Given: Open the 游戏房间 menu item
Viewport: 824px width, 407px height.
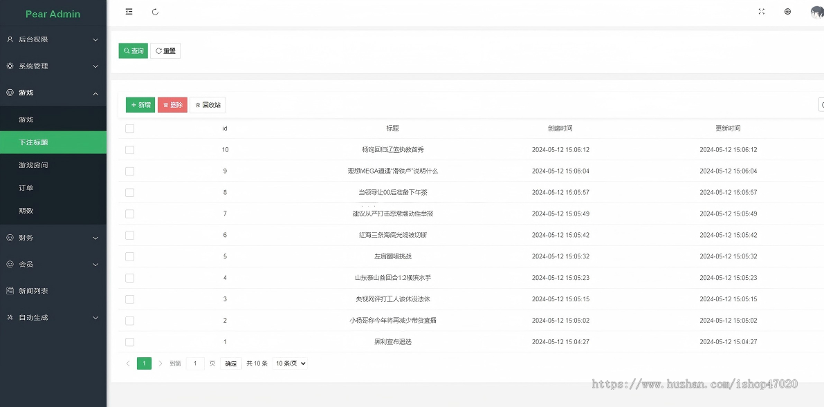Looking at the screenshot, I should coord(53,165).
